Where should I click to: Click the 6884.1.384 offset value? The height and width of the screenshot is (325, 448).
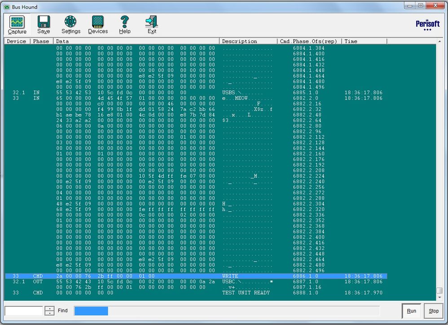coord(308,48)
